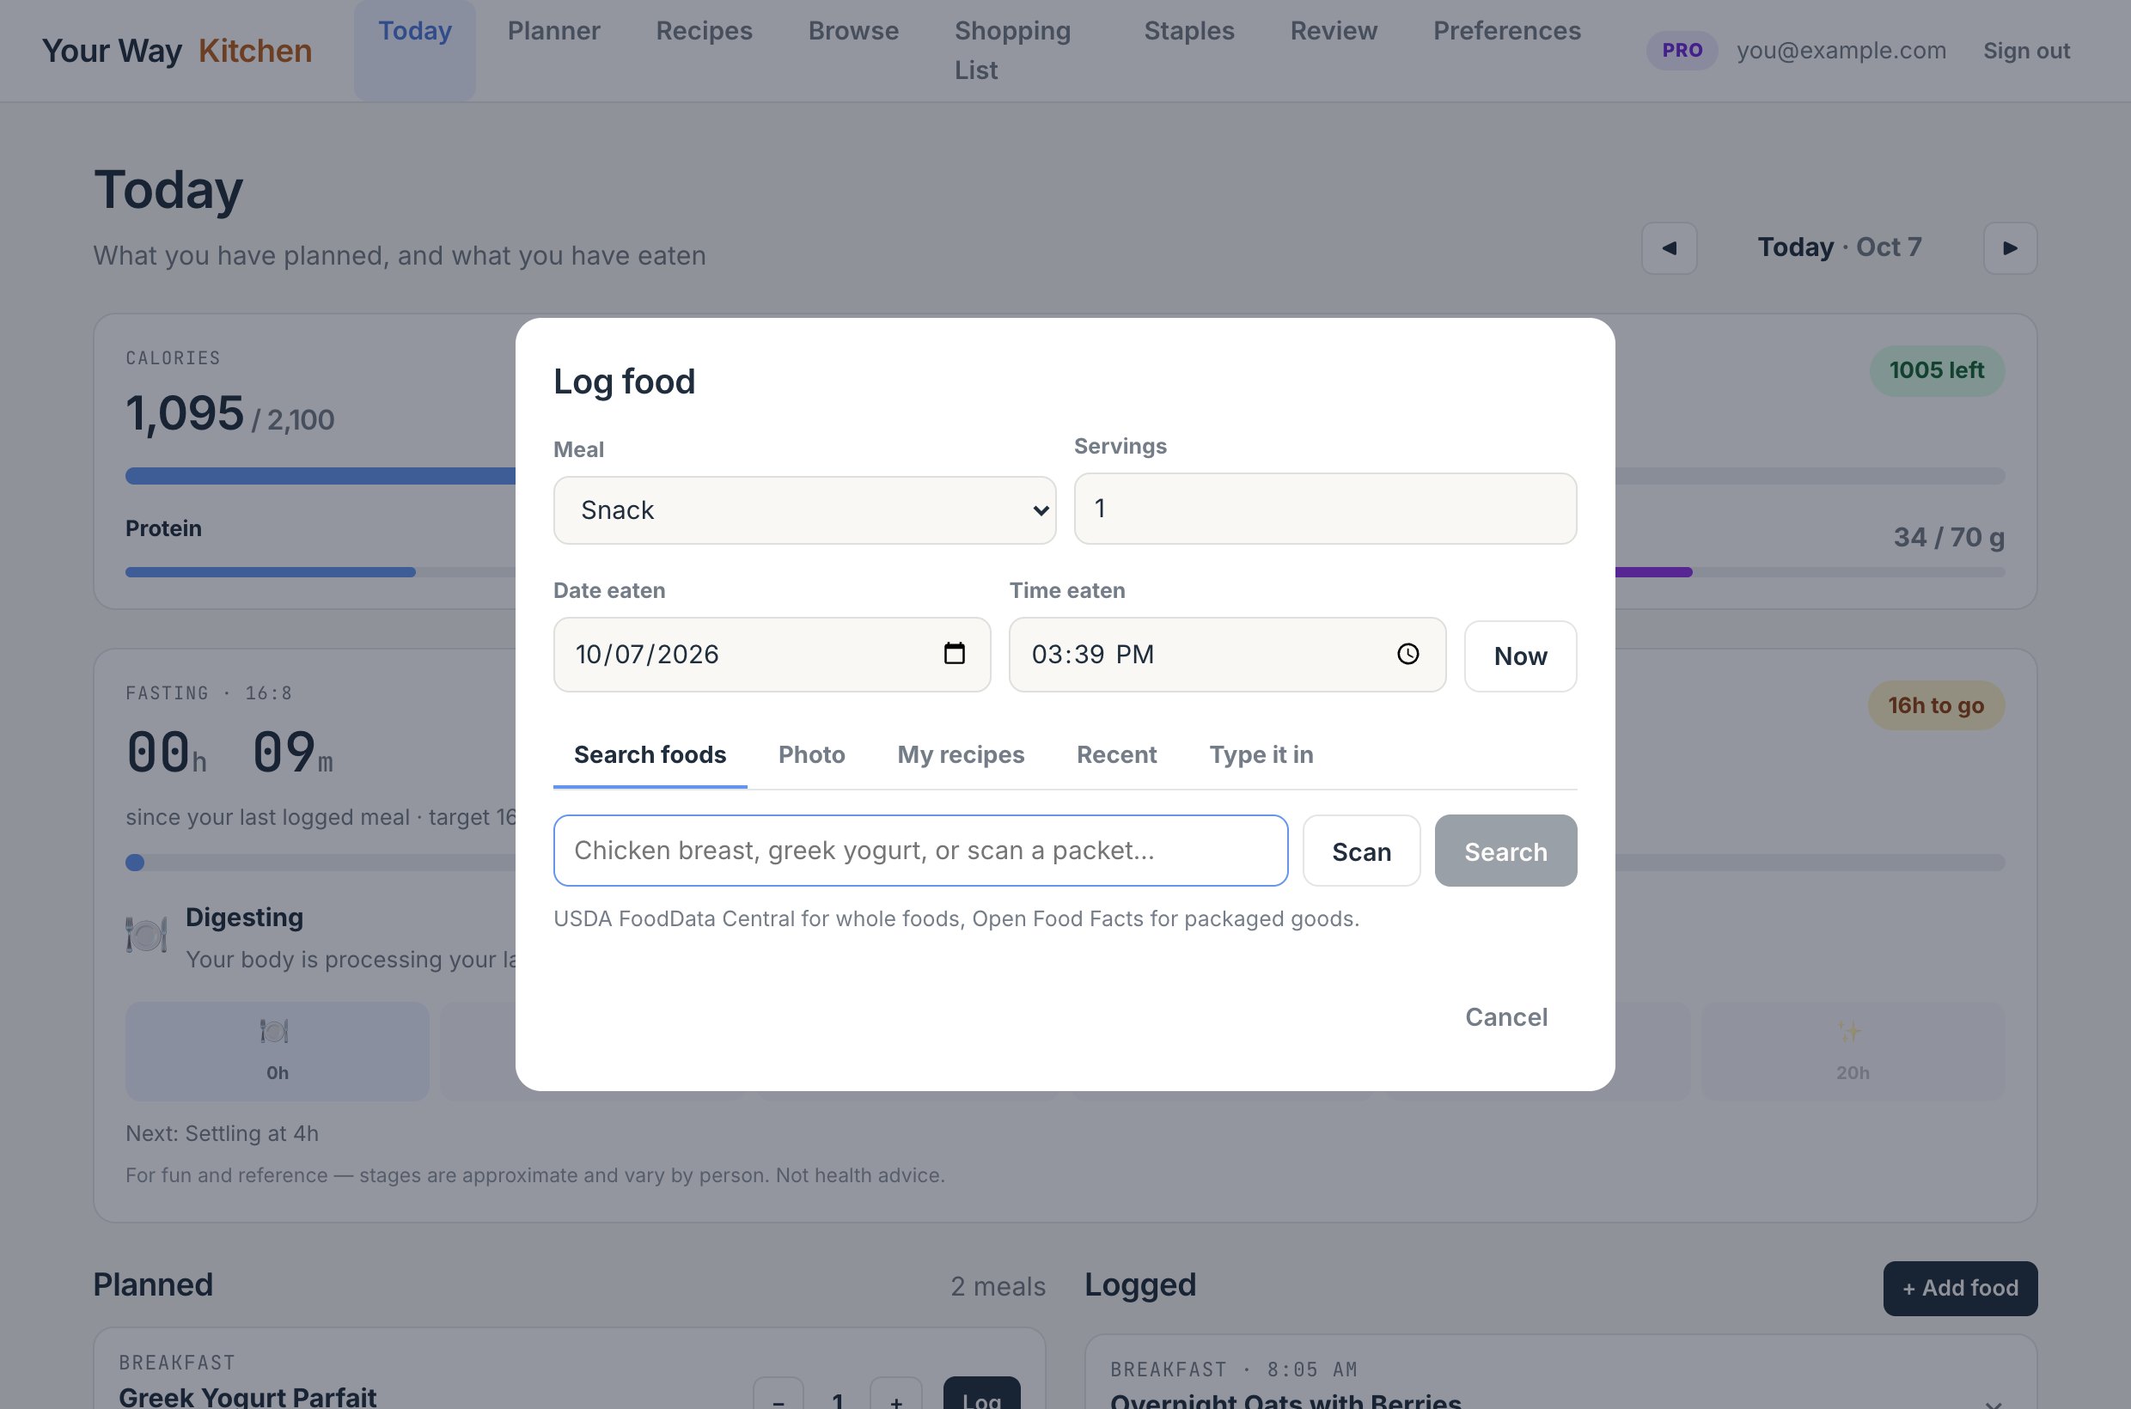Switch to the Search foods tab
Screen dimensions: 2131x1409
(x=650, y=755)
